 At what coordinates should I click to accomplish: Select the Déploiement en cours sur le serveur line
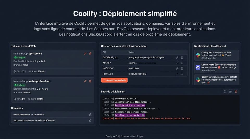[x=131, y=109]
